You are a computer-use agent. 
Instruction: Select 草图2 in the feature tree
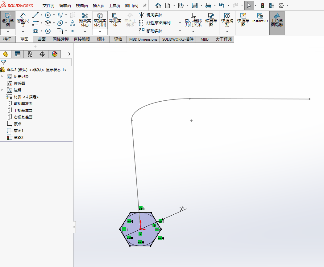point(19,137)
